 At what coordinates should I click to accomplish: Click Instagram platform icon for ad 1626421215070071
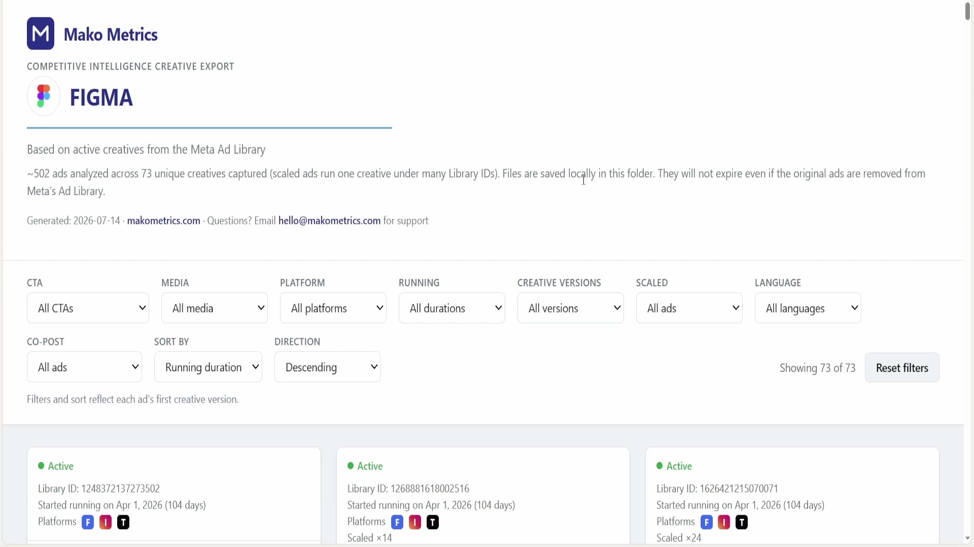tap(724, 522)
